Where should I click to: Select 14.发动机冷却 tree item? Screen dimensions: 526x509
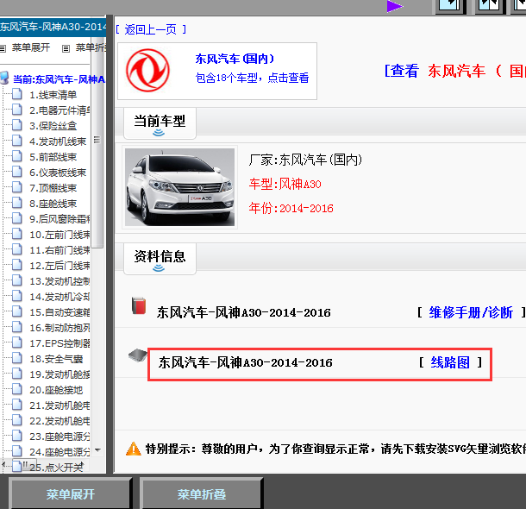(59, 297)
